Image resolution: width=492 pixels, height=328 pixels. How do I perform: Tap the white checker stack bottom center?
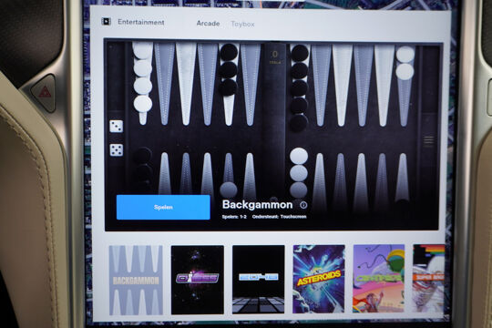click(299, 172)
